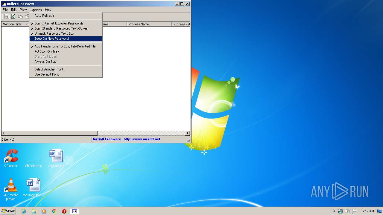Viewport: 383px width, 215px height.
Task: Click the Save Selected Items toolbar icon
Action: point(7,16)
